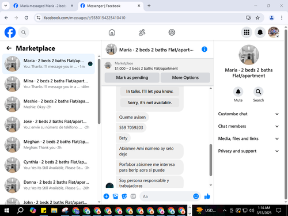The height and width of the screenshot is (216, 288).
Task: Close the Messenger | Facebook tab
Action: (x=139, y=6)
